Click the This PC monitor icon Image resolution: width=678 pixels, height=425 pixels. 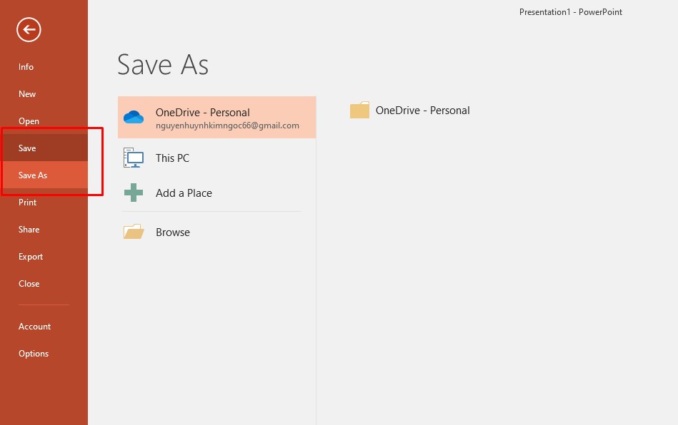point(133,157)
